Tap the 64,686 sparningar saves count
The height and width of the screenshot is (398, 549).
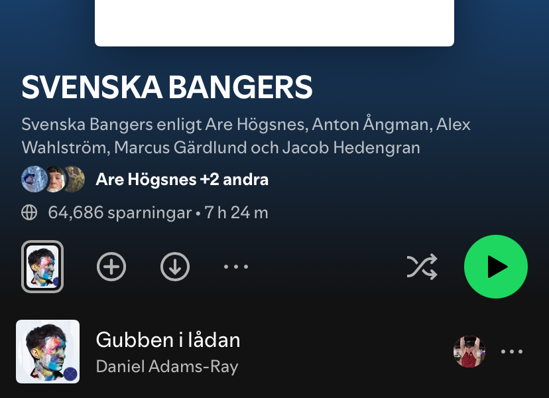[120, 213]
